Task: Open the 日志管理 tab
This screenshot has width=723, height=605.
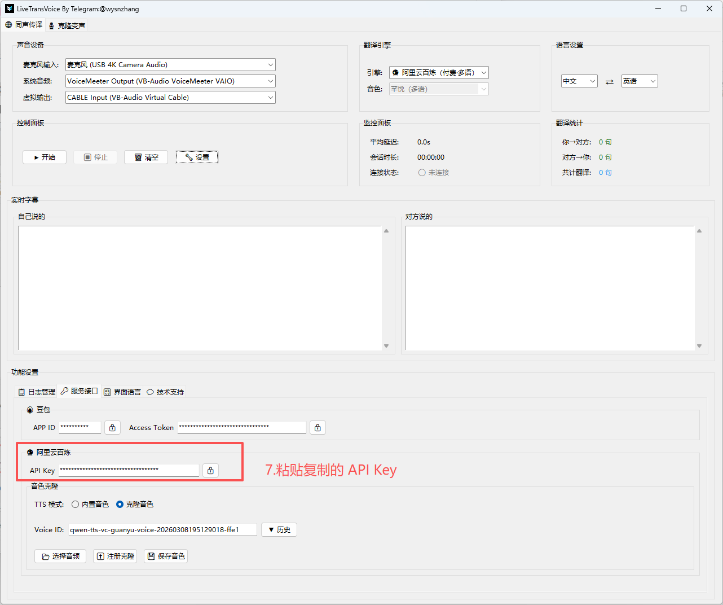Action: pyautogui.click(x=37, y=392)
